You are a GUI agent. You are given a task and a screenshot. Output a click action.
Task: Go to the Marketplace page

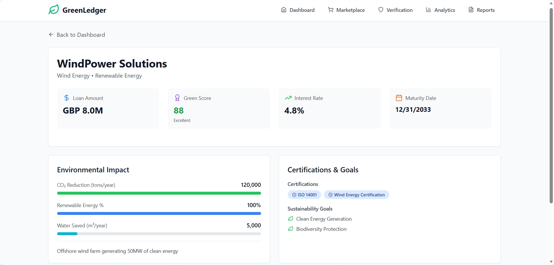pyautogui.click(x=346, y=10)
